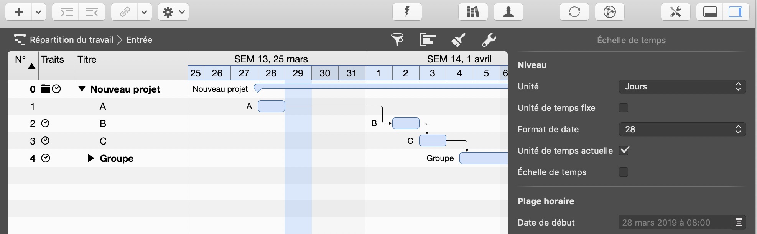The image size is (757, 234).
Task: Click the Entrée breadcrumb item
Action: coord(139,40)
